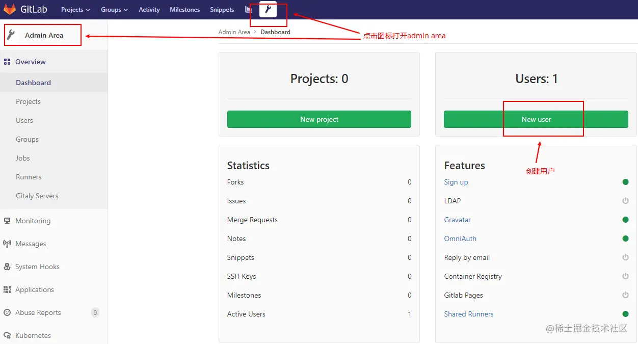Expand the Projects dropdown in navbar
Viewport: 638px width, 344px height.
coord(75,10)
